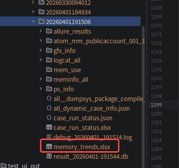Expand the 20260401184934 folder

click(33, 12)
